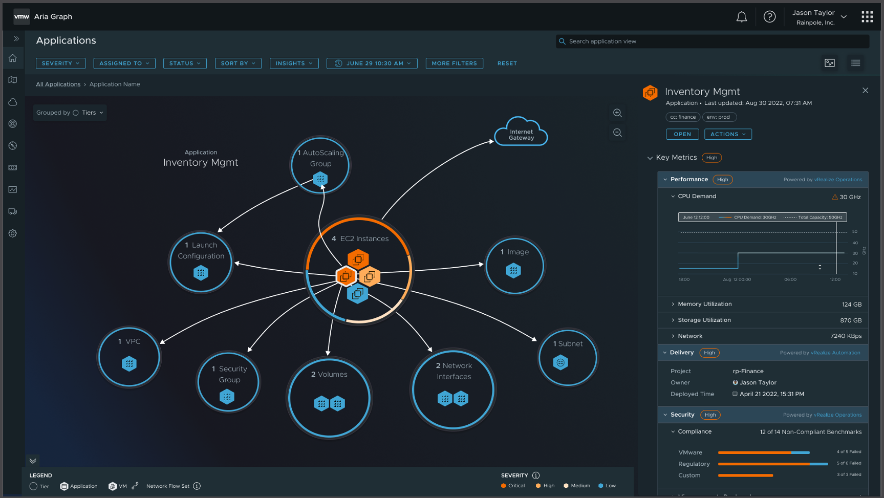Click the compass navigation icon in the sidebar
Image resolution: width=884 pixels, height=498 pixels.
coord(13,145)
